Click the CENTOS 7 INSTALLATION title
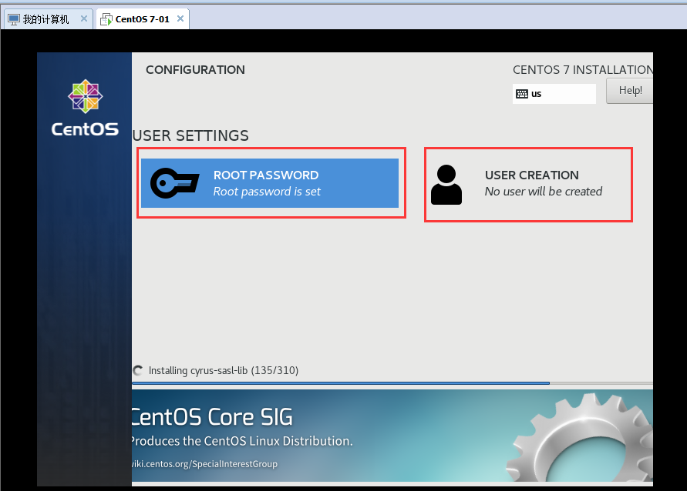Screen dimensions: 687x491 [x=583, y=70]
